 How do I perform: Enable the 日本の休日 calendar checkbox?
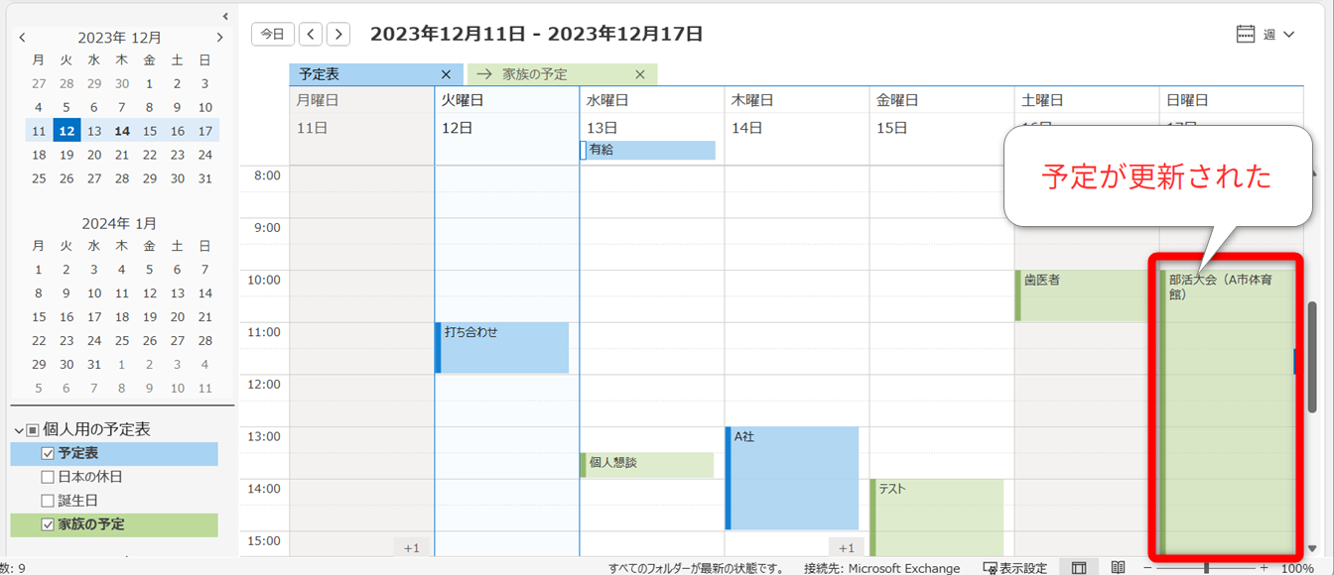pos(48,478)
